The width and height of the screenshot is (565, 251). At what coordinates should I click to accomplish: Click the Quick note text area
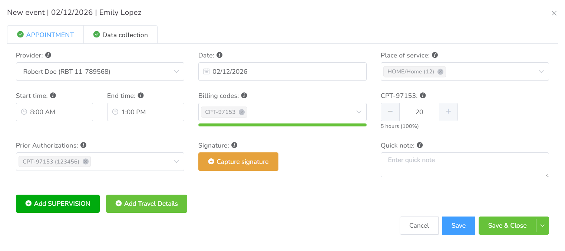tap(465, 165)
